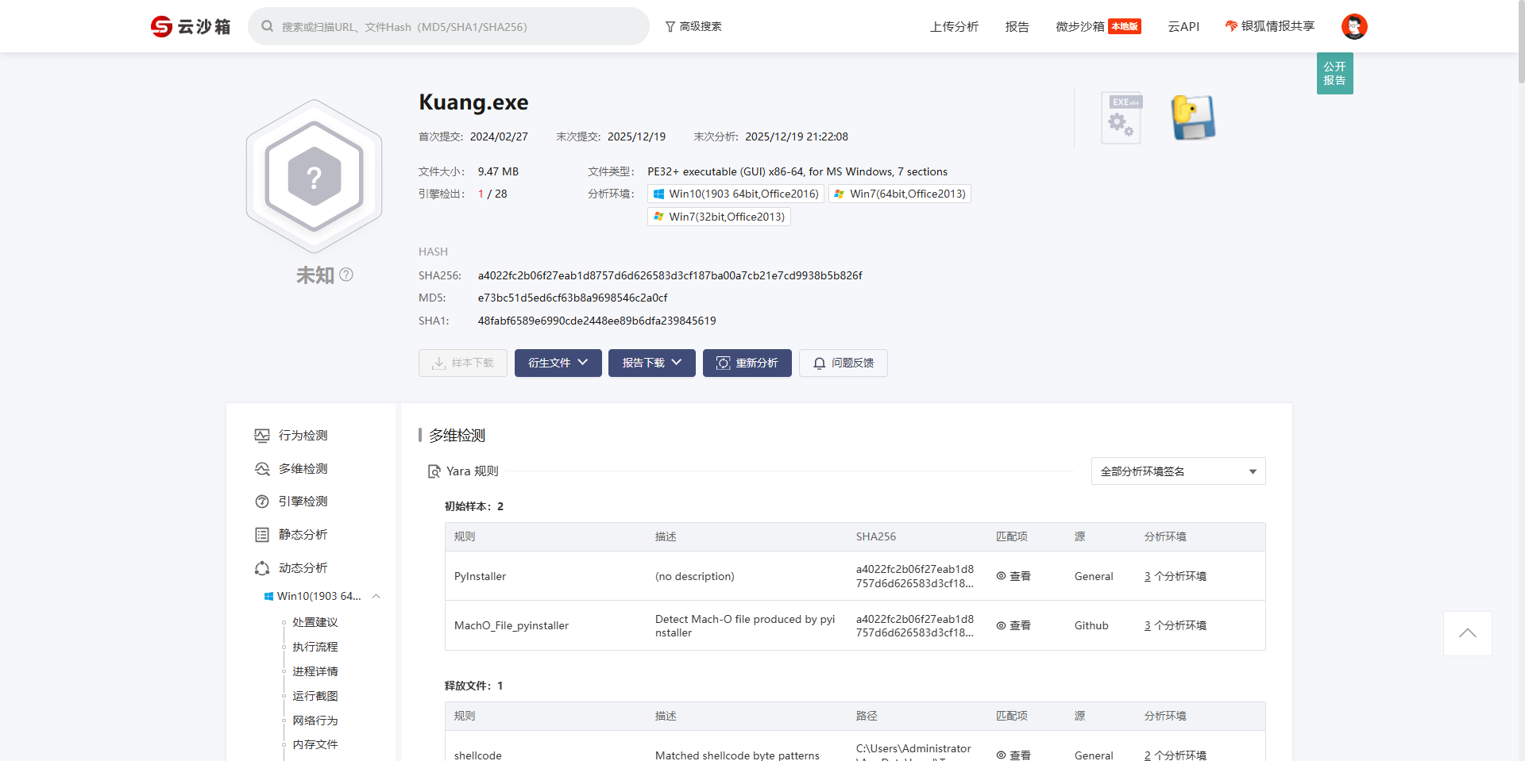This screenshot has height=761, width=1525.
Task: Click the 静态分析 sidebar icon
Action: click(262, 535)
